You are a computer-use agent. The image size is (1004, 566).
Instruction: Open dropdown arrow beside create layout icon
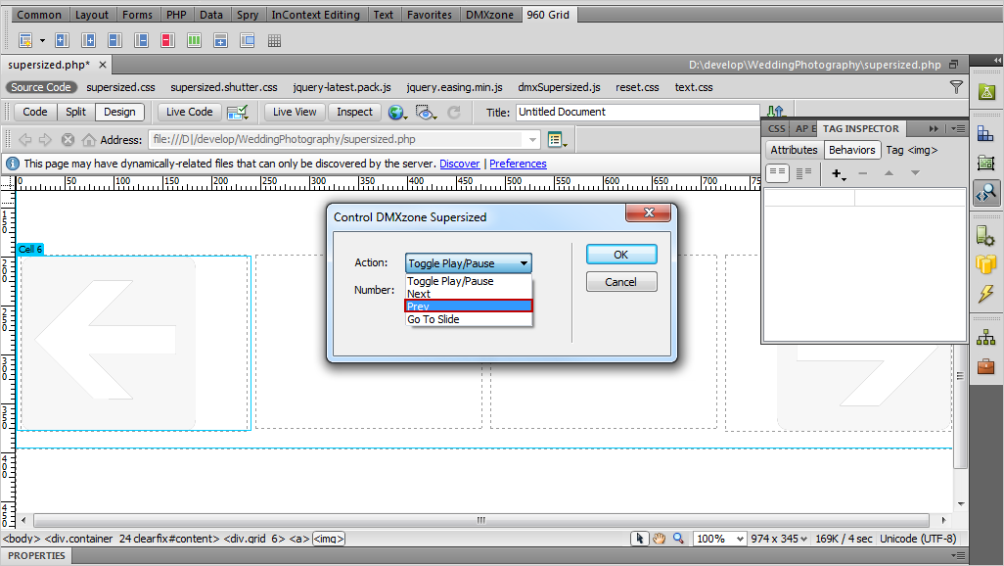coord(42,40)
